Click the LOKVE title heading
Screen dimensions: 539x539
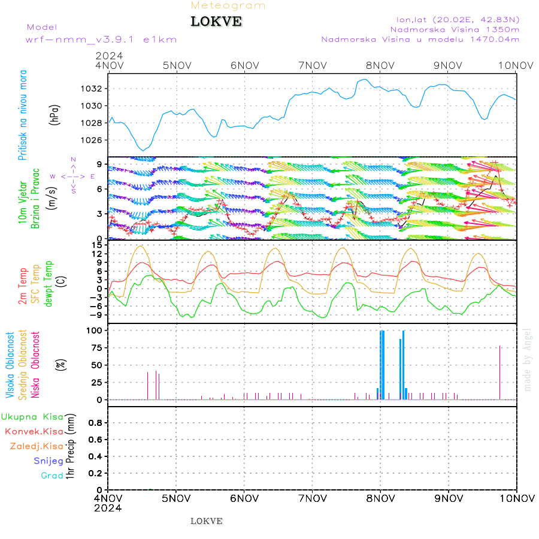pos(216,22)
